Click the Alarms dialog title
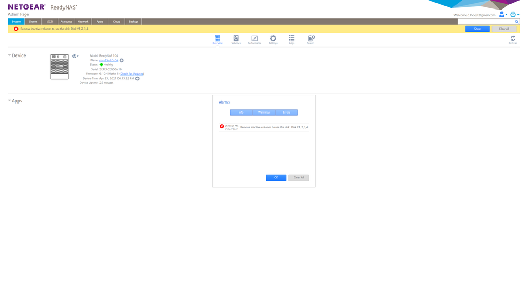528x282 pixels. pyautogui.click(x=224, y=102)
